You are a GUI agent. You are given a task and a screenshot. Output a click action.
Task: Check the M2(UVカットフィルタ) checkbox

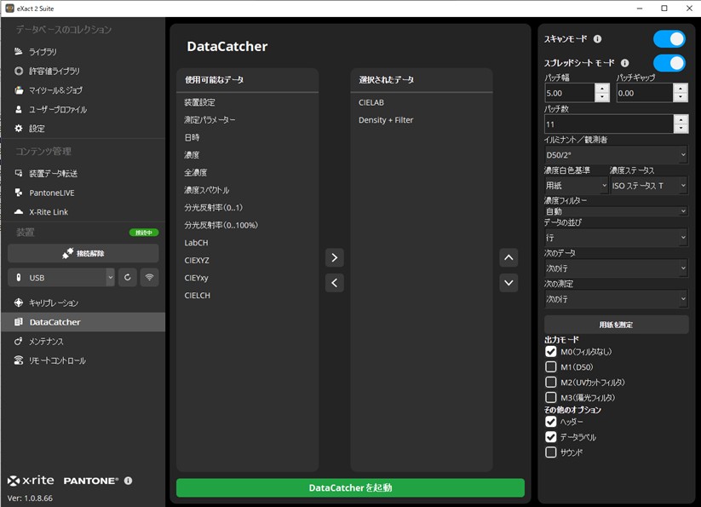click(551, 383)
